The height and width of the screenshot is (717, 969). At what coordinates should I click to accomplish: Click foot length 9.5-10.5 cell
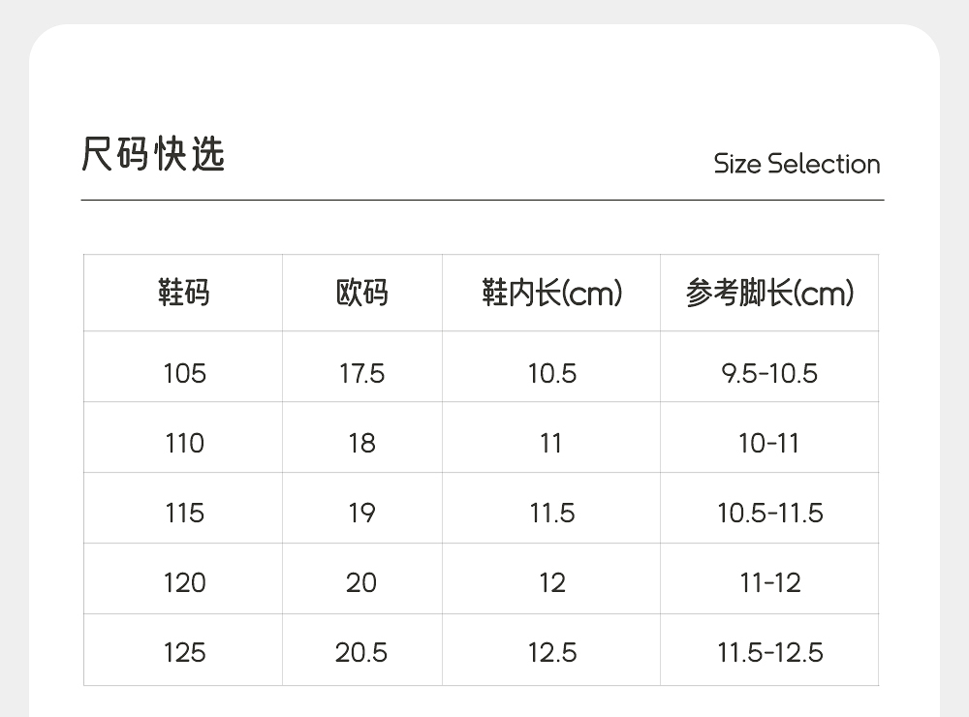click(769, 373)
